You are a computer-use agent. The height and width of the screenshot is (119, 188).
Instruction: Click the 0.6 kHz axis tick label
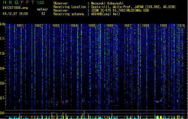2,113
